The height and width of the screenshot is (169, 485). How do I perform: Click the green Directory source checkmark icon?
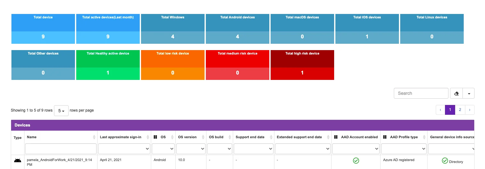pos(445,161)
